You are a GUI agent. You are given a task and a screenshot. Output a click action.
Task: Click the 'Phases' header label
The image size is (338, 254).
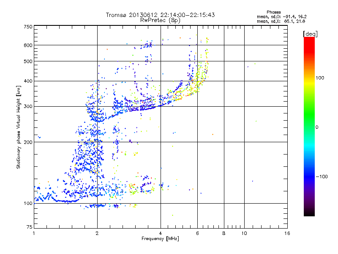click(273, 12)
